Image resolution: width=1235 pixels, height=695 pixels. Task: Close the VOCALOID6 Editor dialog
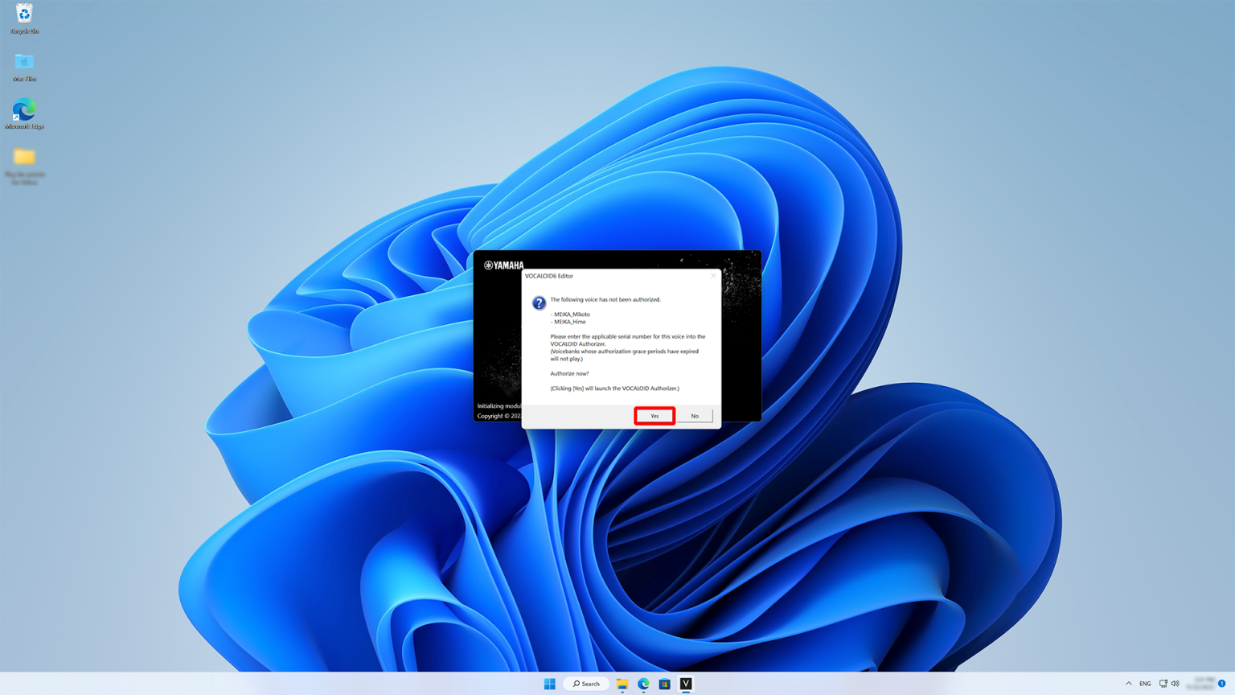(x=712, y=276)
